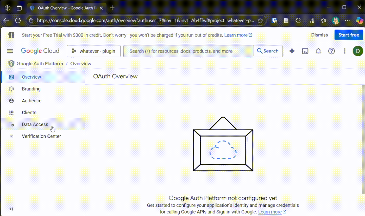The height and width of the screenshot is (216, 365).
Task: Open Learn more link under not configured message
Action: coord(272,212)
